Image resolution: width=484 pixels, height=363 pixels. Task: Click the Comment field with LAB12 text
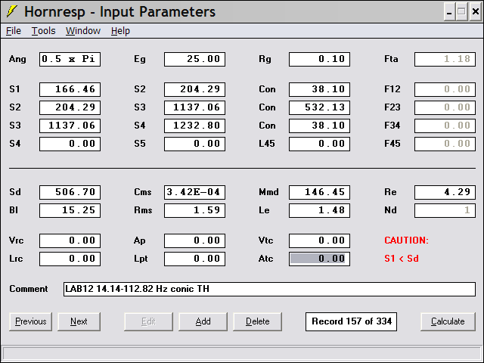click(269, 289)
